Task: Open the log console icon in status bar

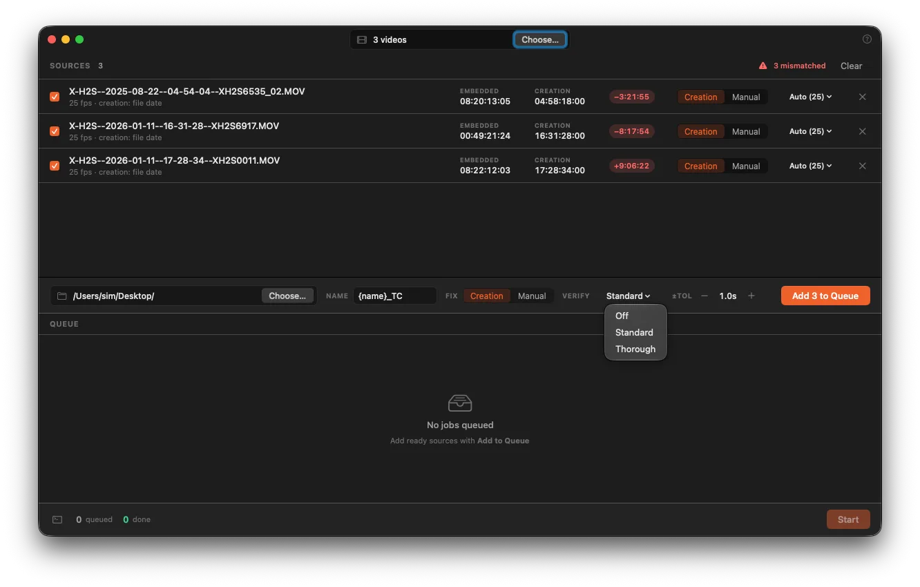Action: tap(57, 519)
